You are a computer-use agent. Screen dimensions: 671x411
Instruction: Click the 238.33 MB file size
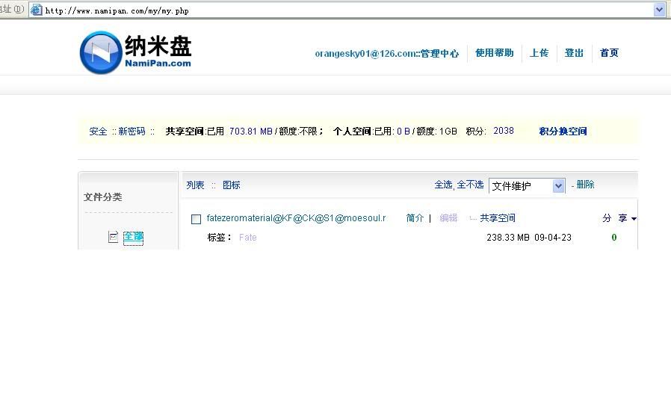pos(508,237)
